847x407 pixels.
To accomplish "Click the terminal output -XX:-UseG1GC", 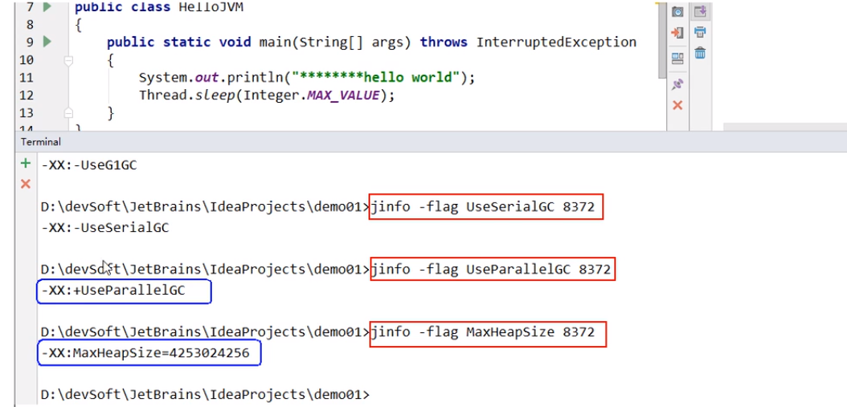I will click(89, 165).
